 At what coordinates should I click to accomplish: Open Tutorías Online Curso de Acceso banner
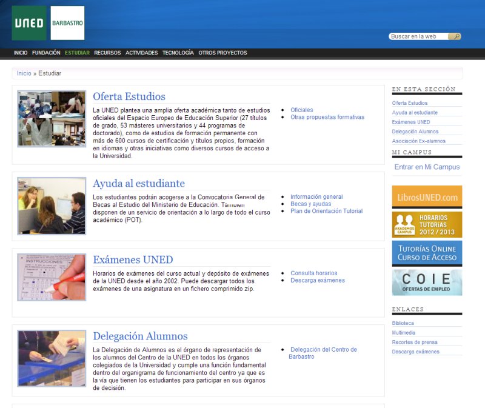(x=427, y=253)
